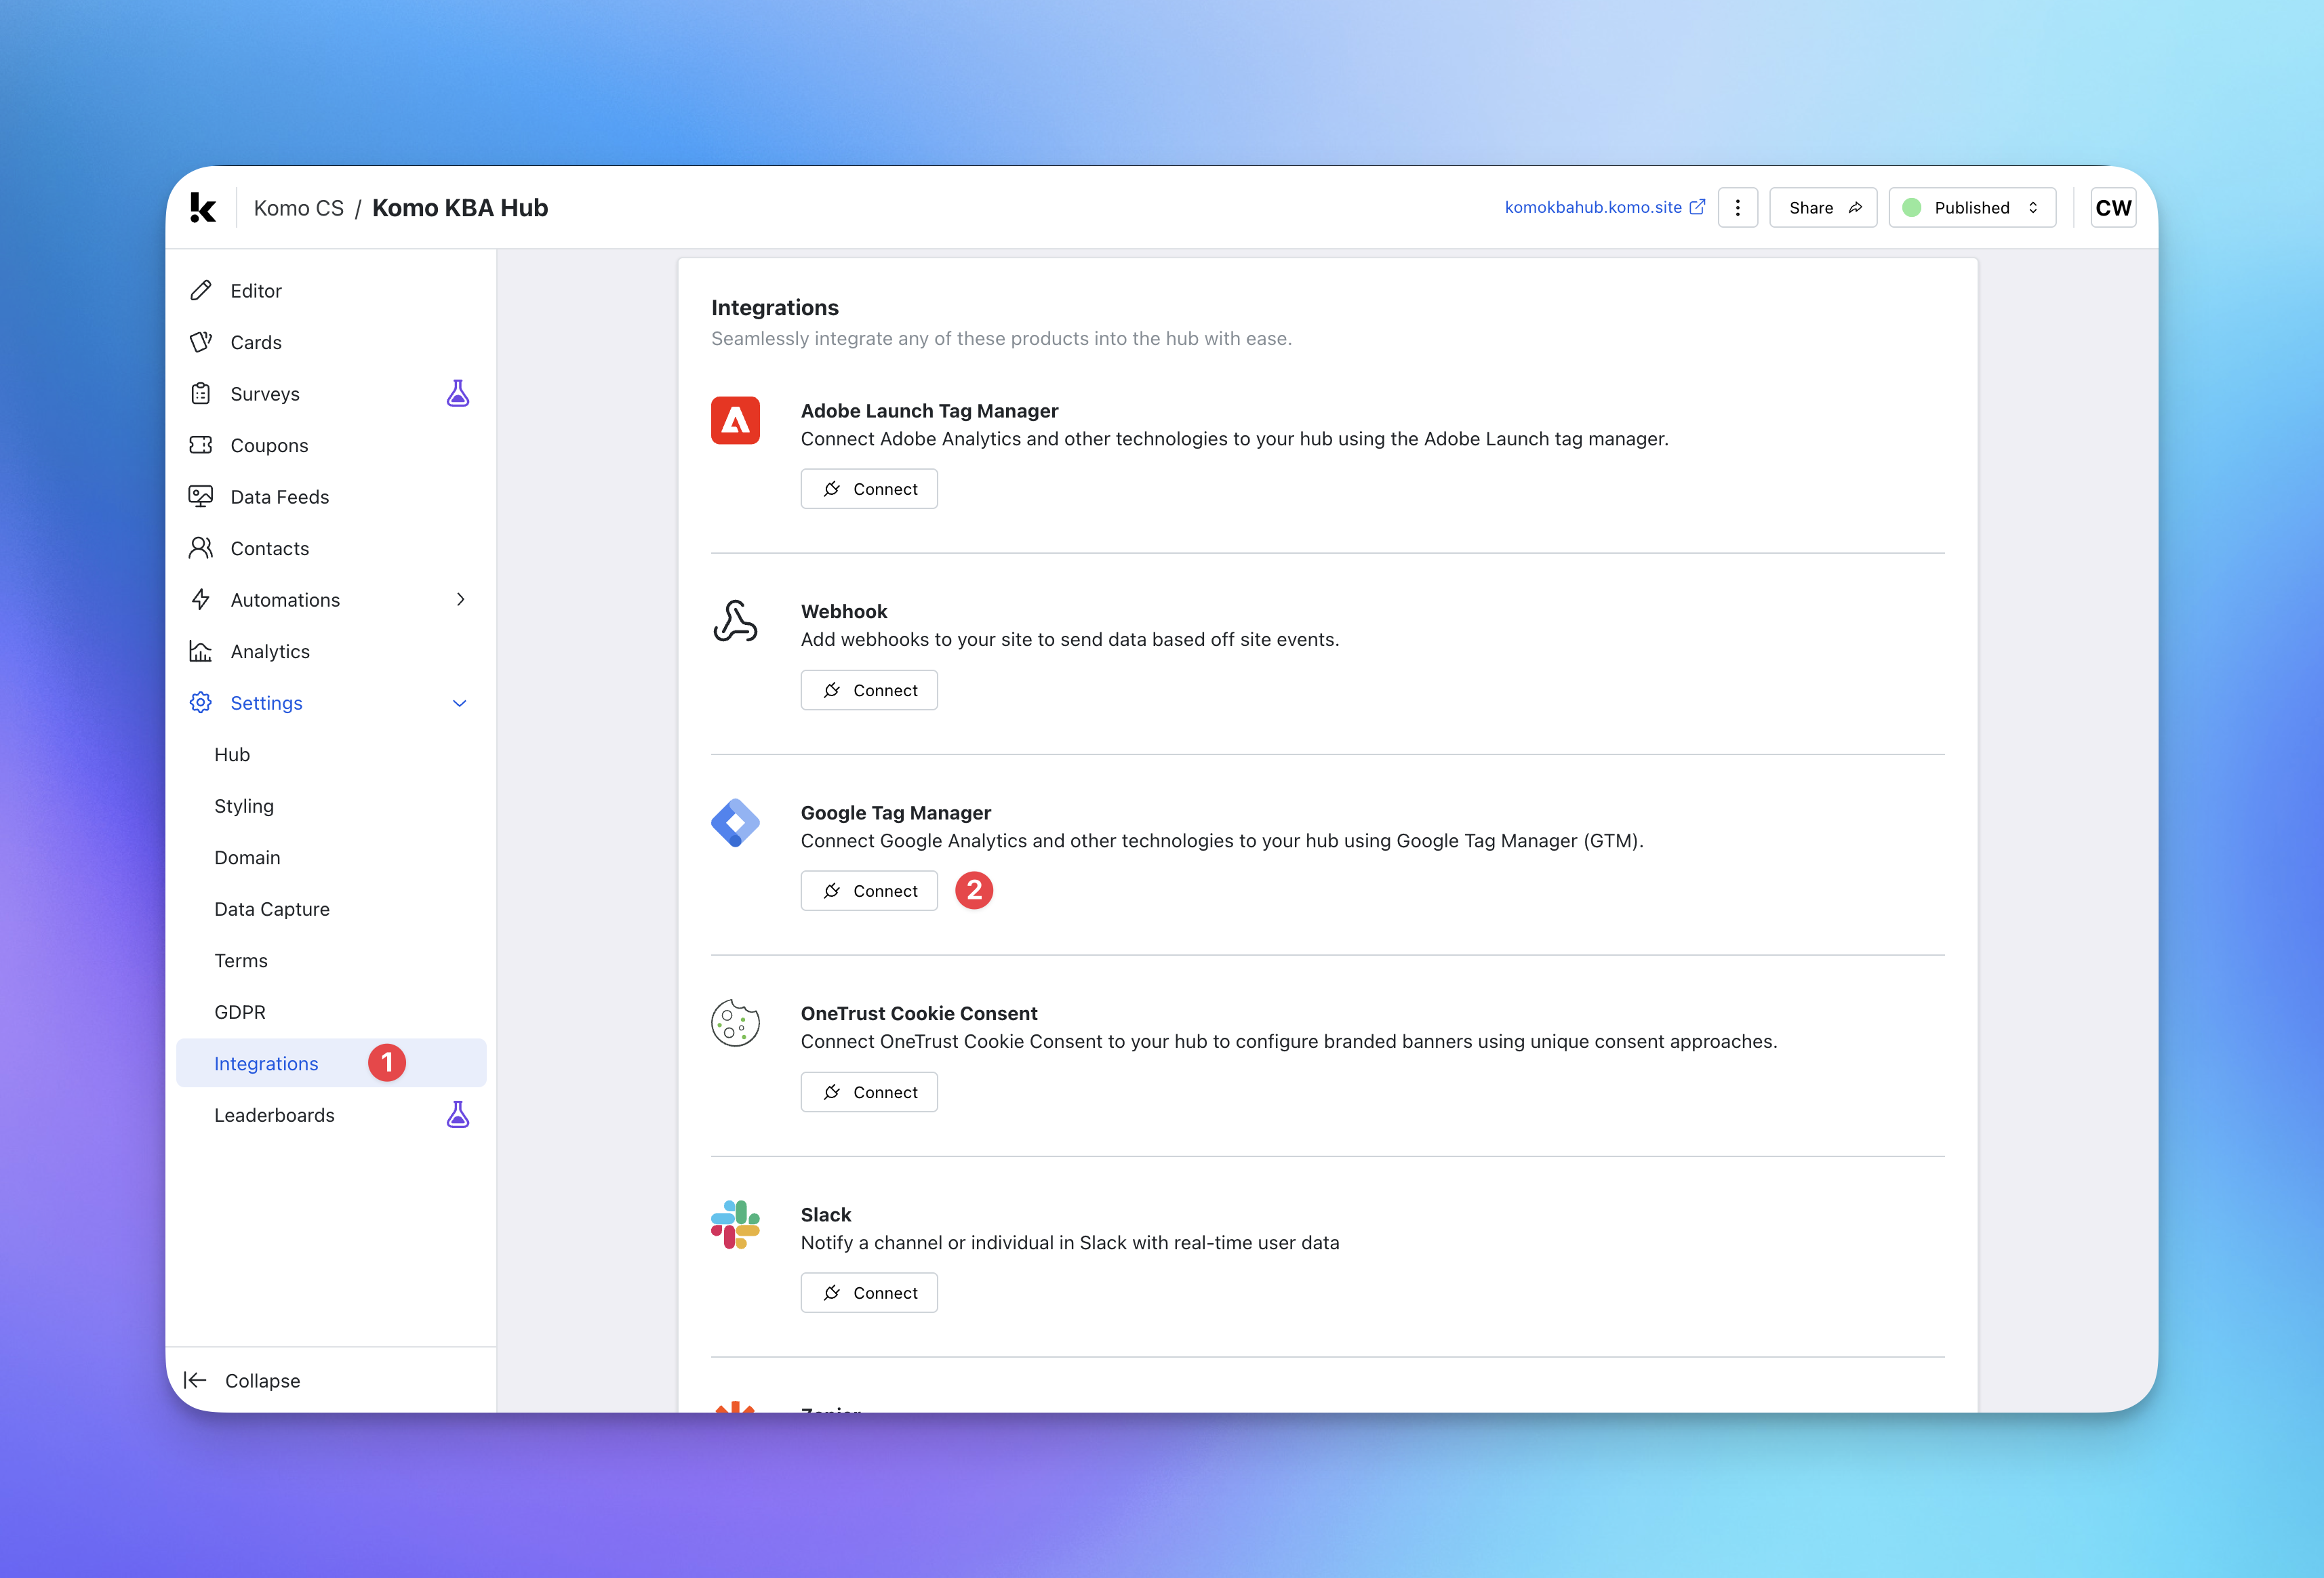Image resolution: width=2324 pixels, height=1578 pixels.
Task: Click the Share button
Action: pyautogui.click(x=1823, y=208)
